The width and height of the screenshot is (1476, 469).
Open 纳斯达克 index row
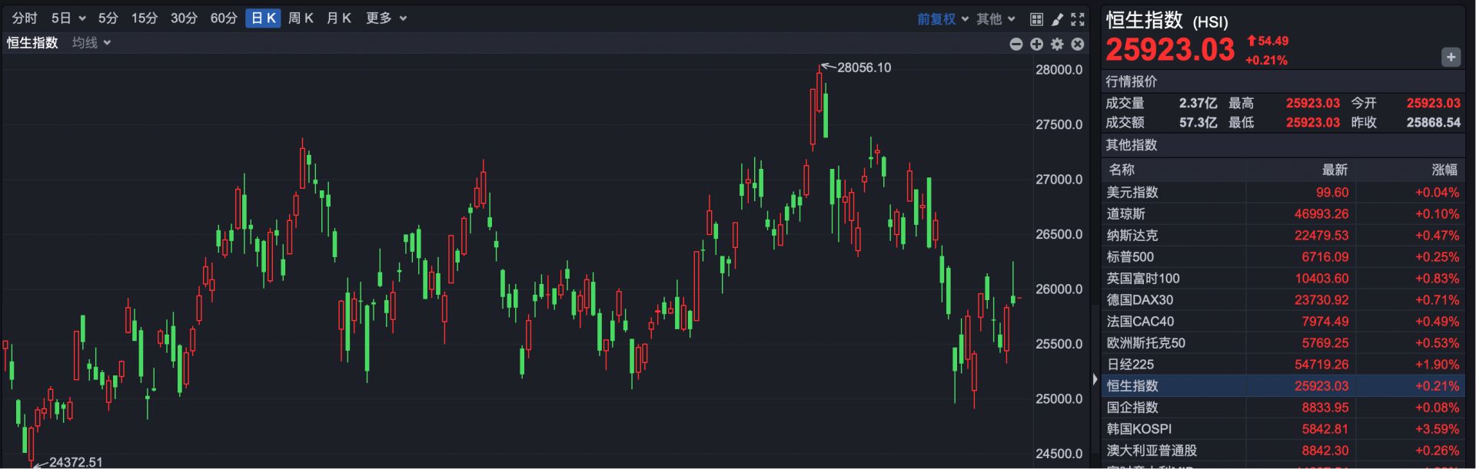(1132, 236)
